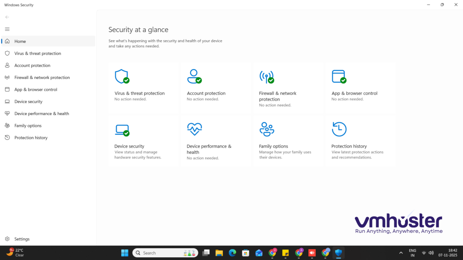Image resolution: width=463 pixels, height=260 pixels.
Task: Open the volume control slider
Action: pyautogui.click(x=430, y=252)
